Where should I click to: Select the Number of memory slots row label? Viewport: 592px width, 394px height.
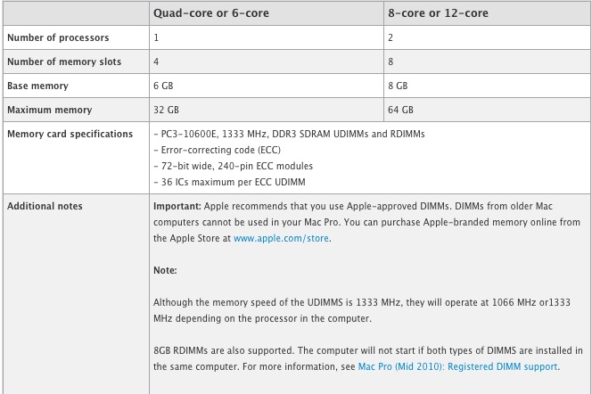tap(64, 62)
